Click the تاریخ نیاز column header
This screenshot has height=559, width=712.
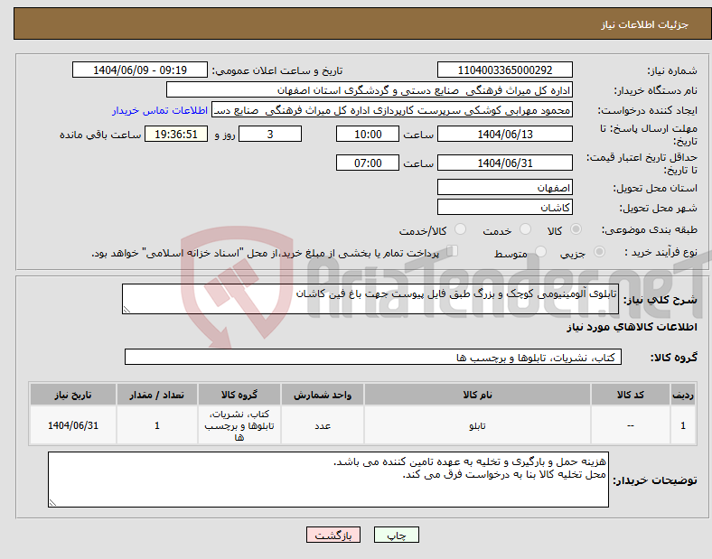[73, 395]
